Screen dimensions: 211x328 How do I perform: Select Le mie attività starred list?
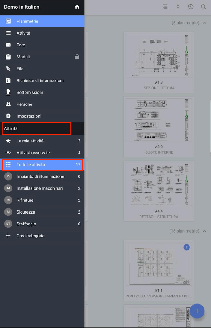tap(30, 141)
